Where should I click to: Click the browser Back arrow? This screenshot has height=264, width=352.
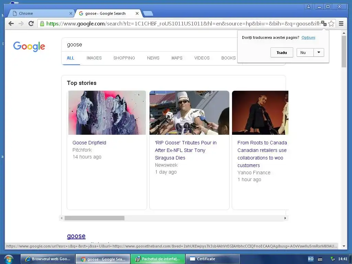(11, 24)
